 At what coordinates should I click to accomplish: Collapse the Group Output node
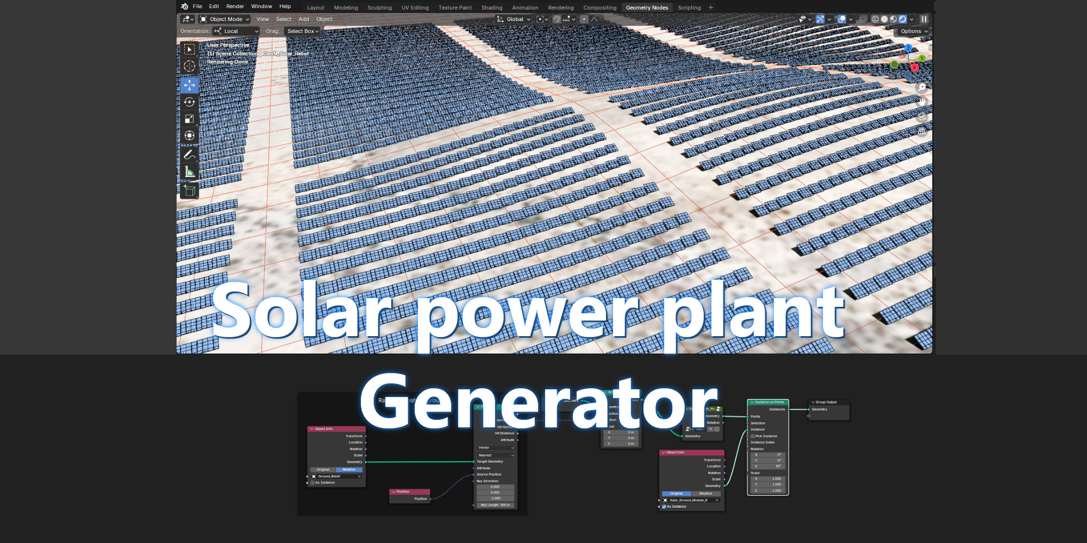(813, 402)
